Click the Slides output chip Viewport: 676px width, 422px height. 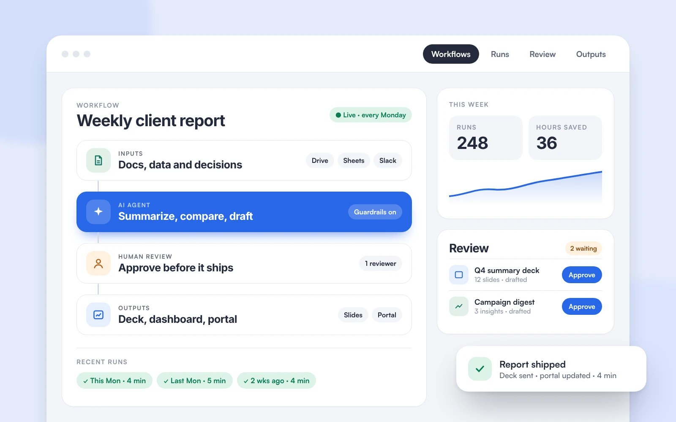click(353, 315)
